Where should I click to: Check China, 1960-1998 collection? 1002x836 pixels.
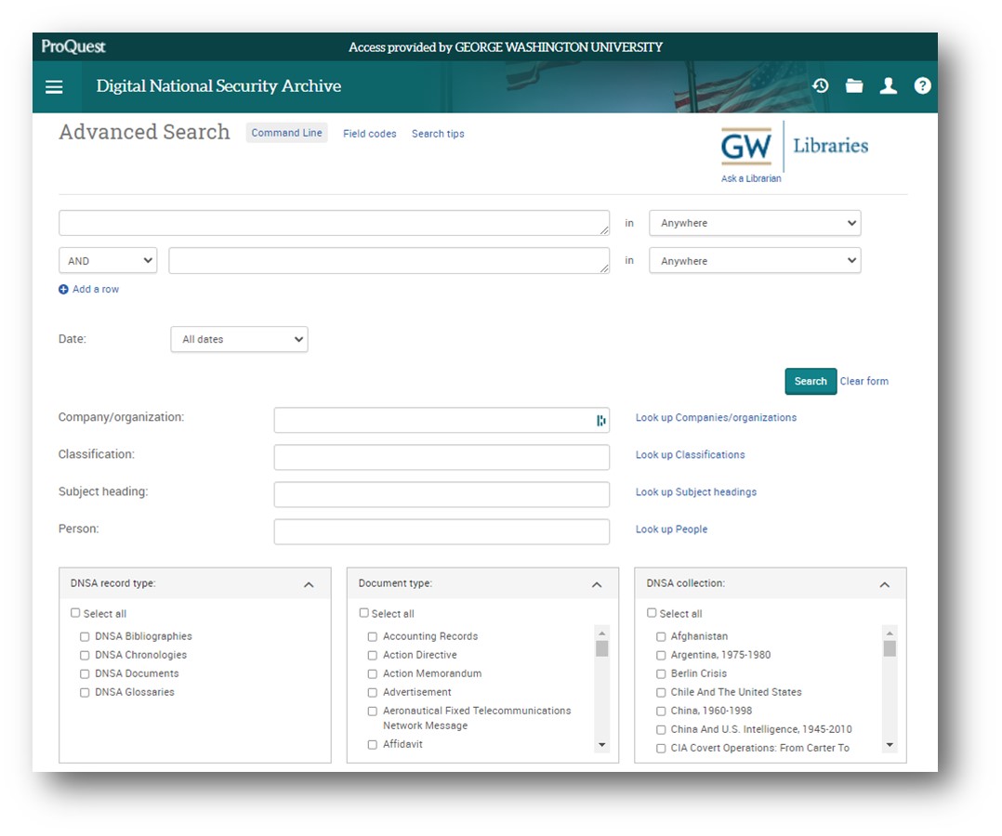tap(661, 711)
